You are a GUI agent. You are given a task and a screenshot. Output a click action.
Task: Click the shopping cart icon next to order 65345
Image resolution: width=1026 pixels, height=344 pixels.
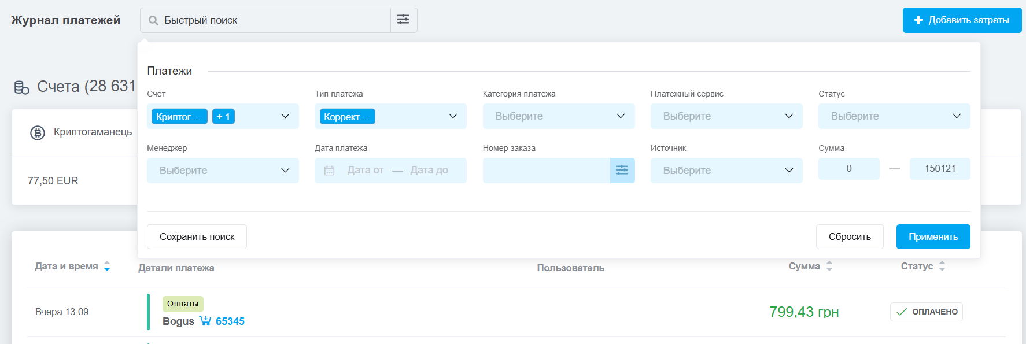pos(205,321)
